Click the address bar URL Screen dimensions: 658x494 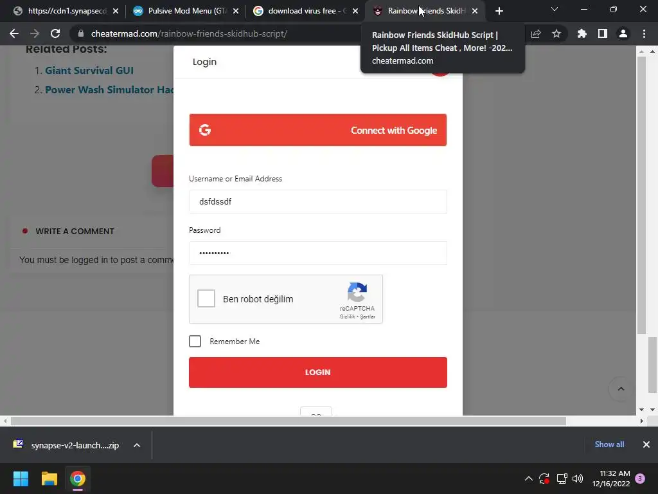190,33
